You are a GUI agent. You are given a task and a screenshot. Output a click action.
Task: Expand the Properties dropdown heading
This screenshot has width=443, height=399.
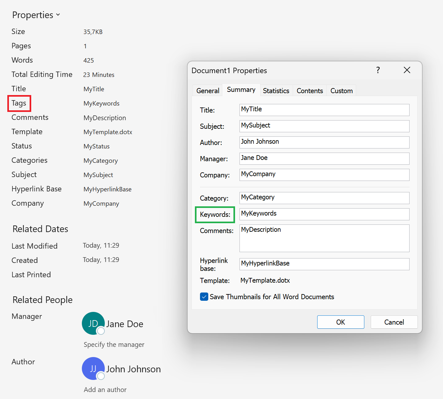pos(36,15)
